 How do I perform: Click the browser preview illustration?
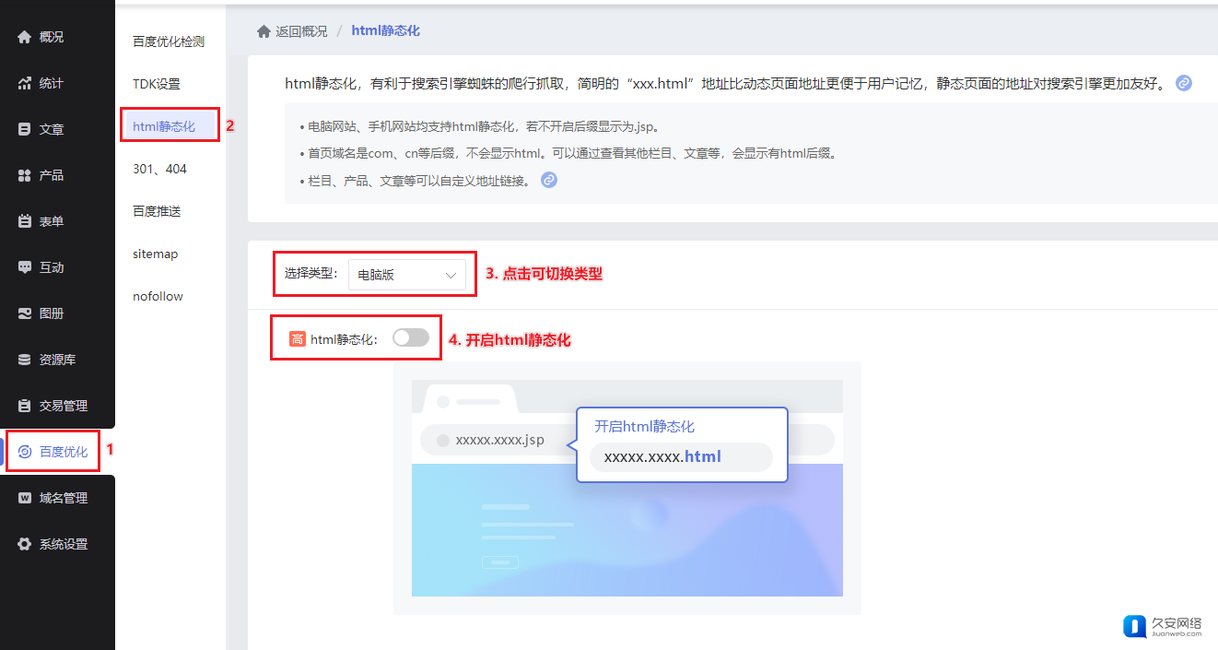tap(627, 488)
